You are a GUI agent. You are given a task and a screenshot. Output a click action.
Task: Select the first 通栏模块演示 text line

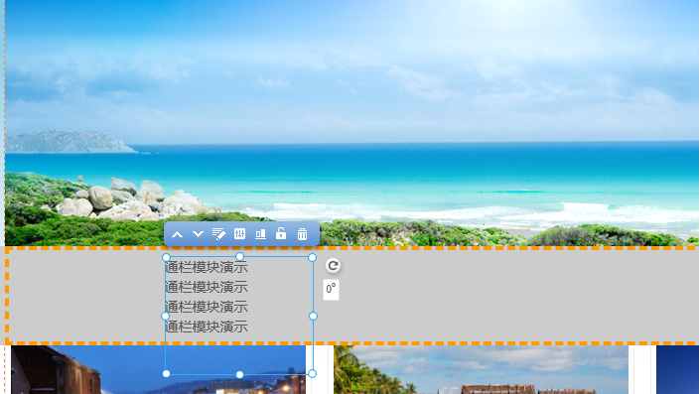click(x=207, y=268)
